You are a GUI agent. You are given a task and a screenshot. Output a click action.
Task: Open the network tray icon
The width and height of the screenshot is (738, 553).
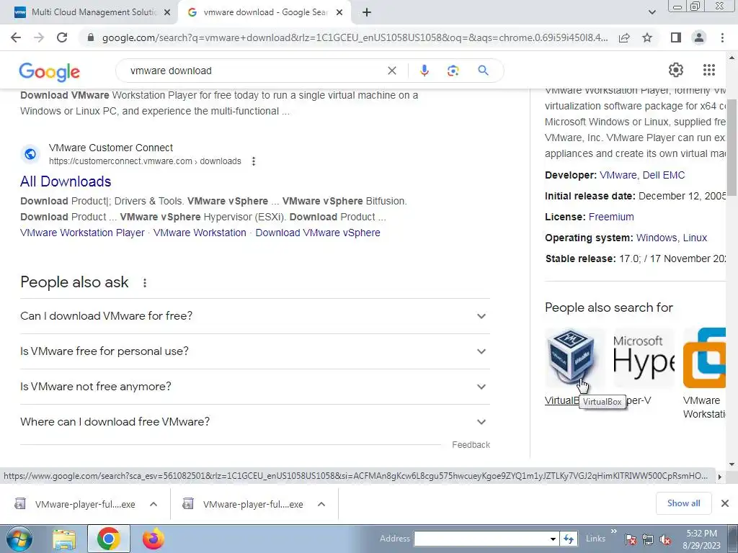(x=648, y=539)
